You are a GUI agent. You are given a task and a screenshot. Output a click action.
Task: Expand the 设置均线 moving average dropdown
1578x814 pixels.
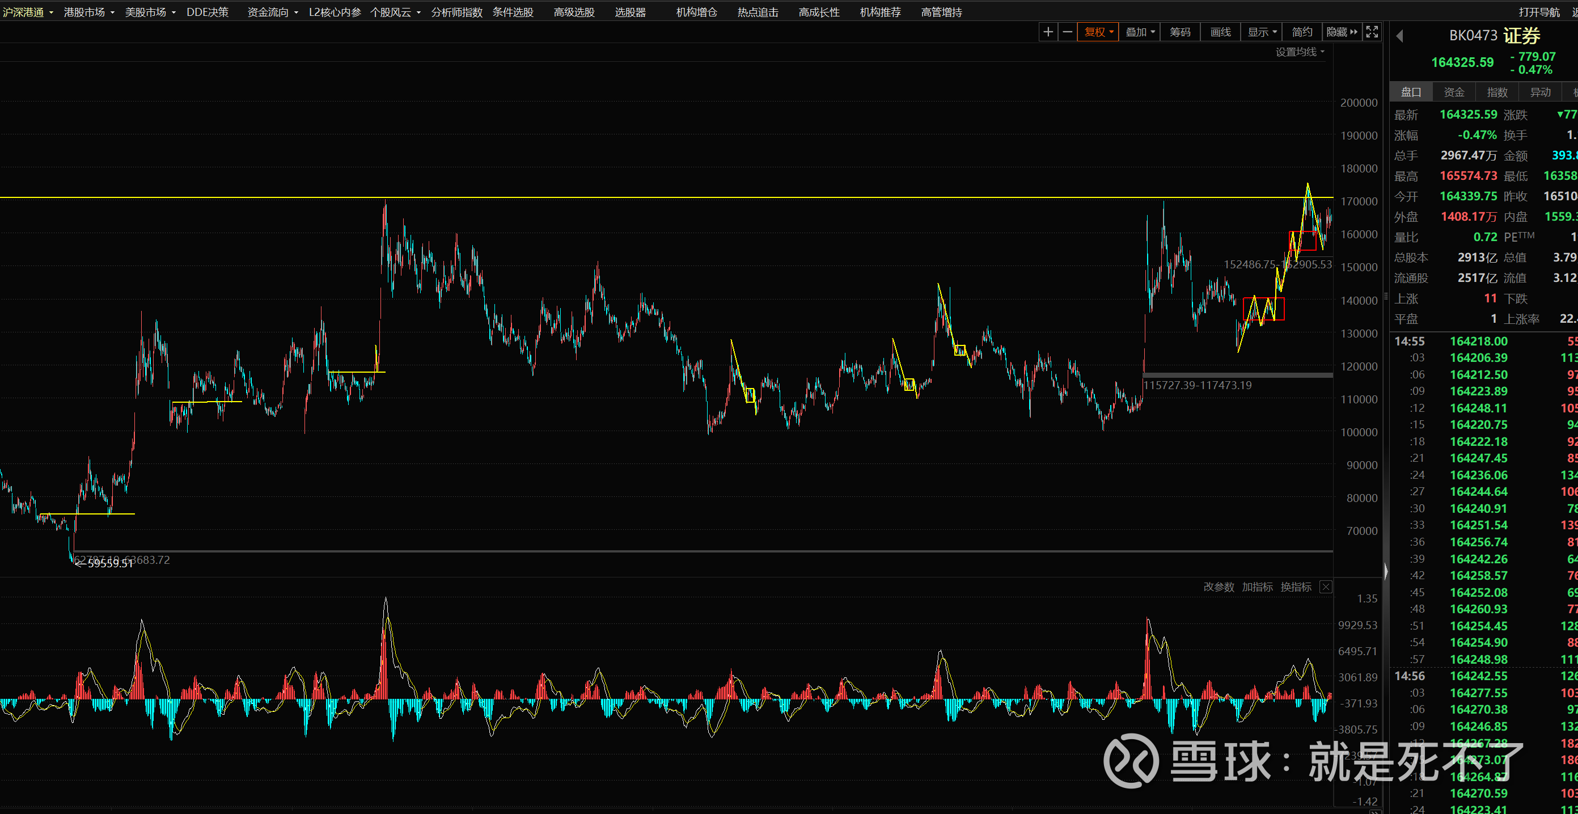pos(1300,52)
